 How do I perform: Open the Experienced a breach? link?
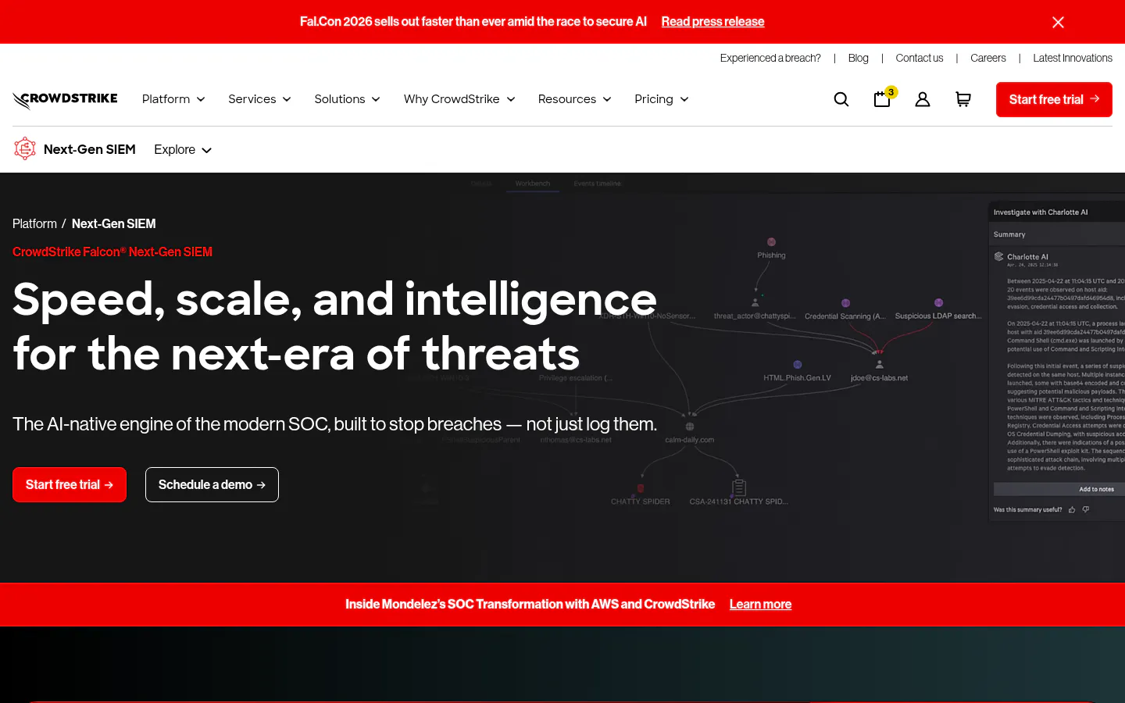click(x=770, y=58)
